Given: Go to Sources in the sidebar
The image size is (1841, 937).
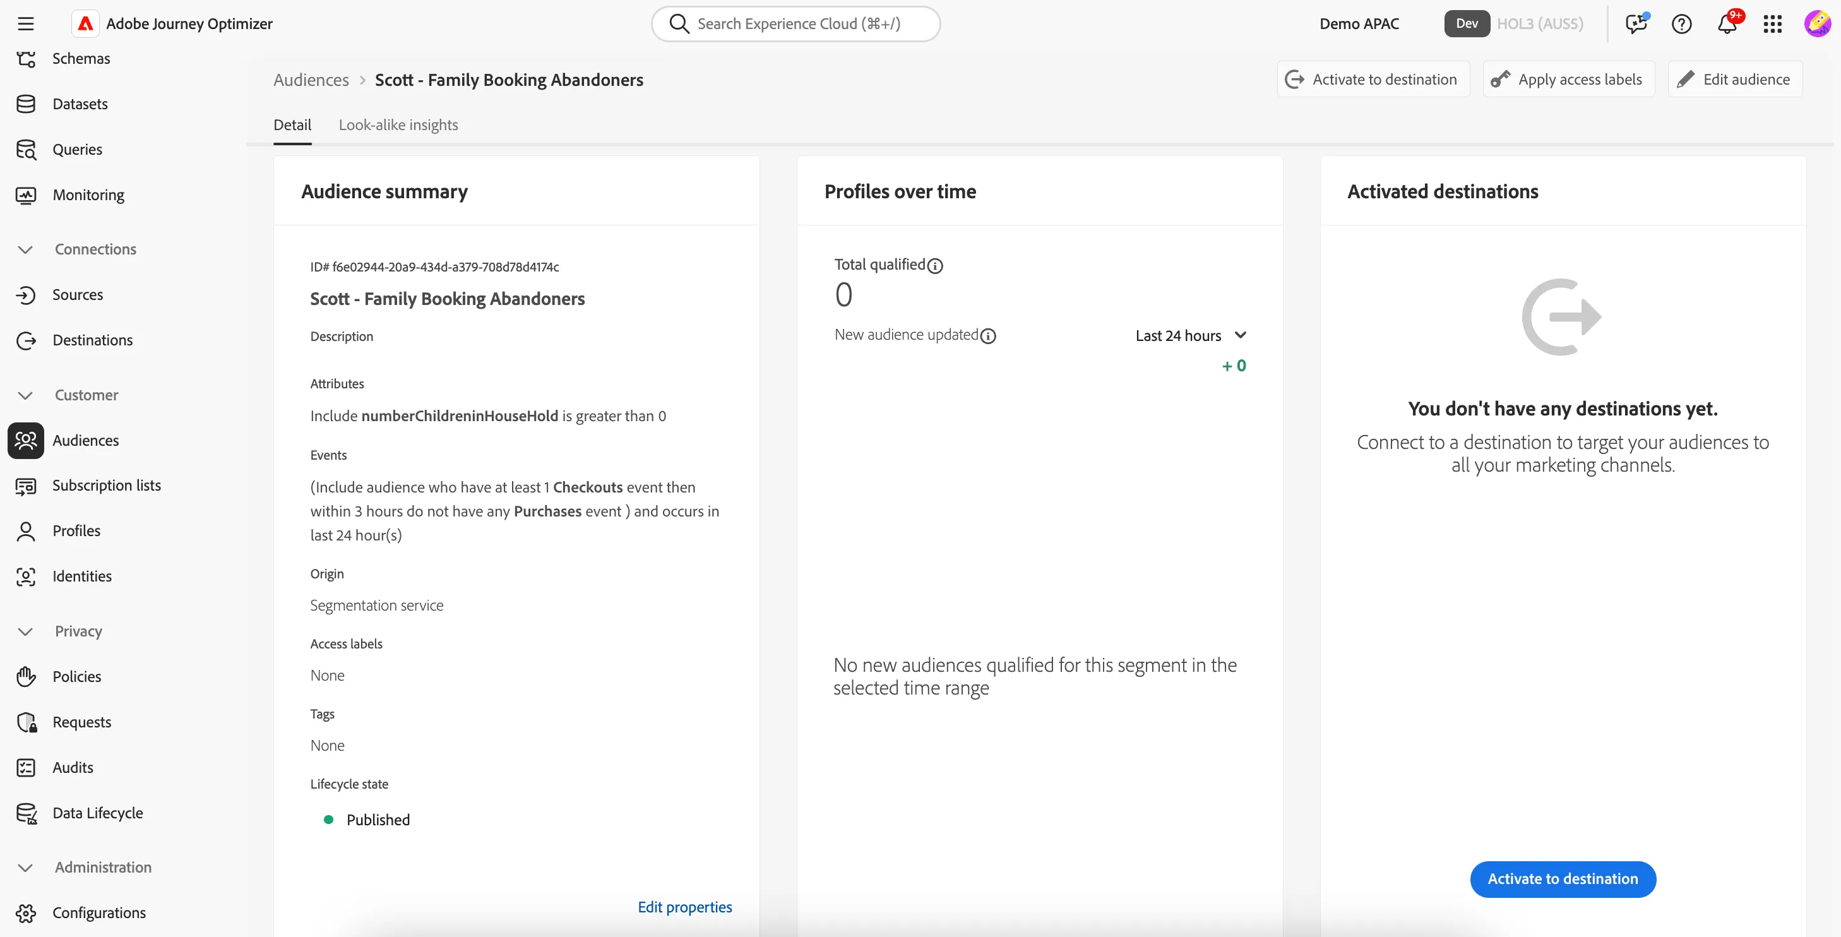Looking at the screenshot, I should [x=77, y=294].
